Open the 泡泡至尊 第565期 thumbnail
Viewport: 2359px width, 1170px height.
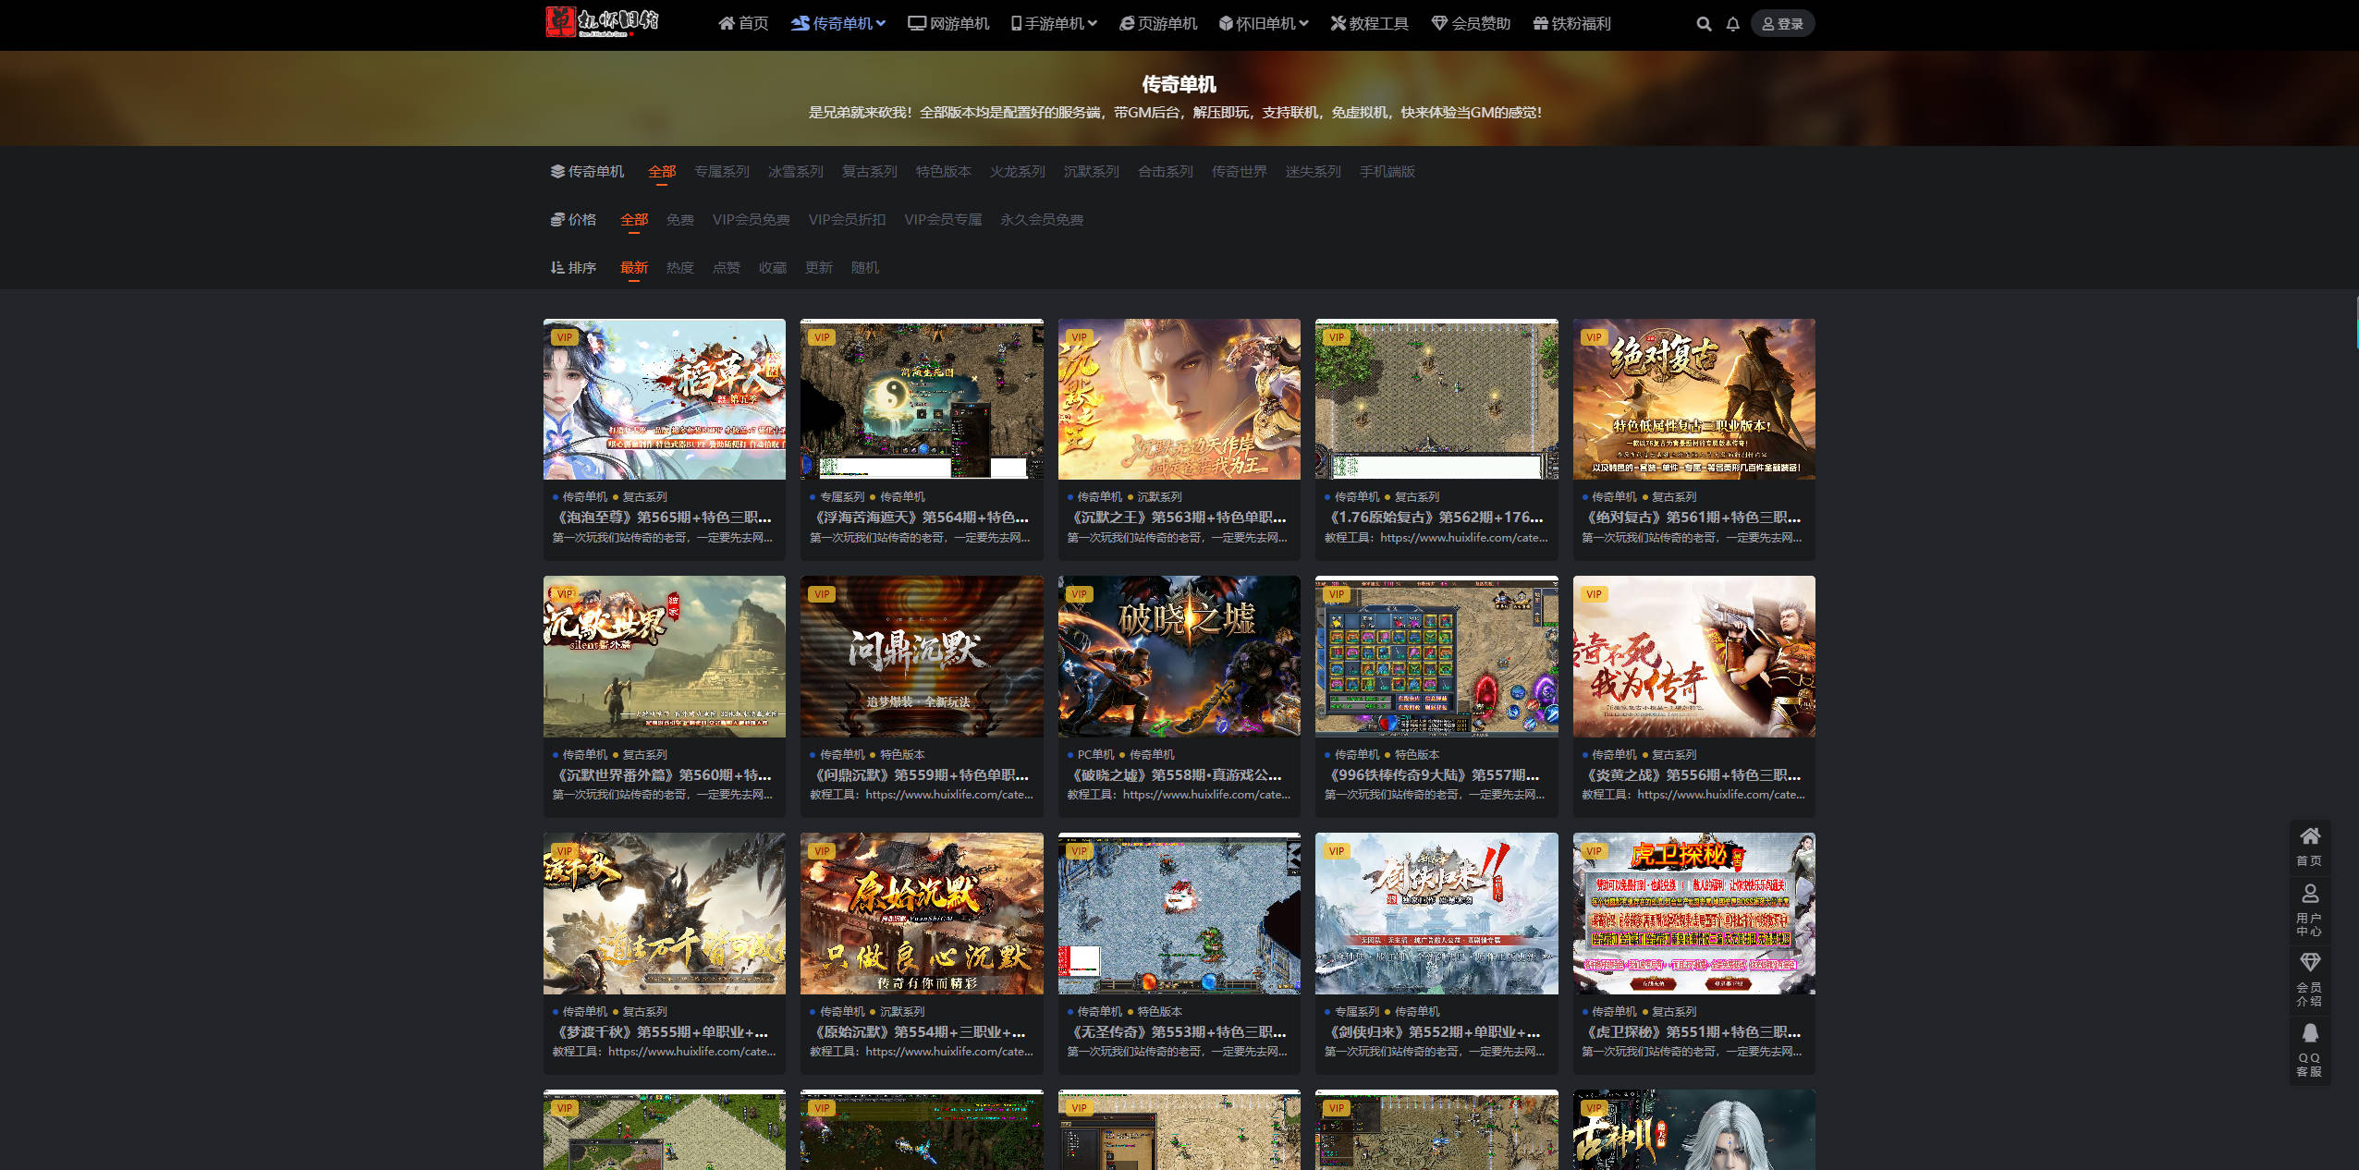tap(665, 399)
